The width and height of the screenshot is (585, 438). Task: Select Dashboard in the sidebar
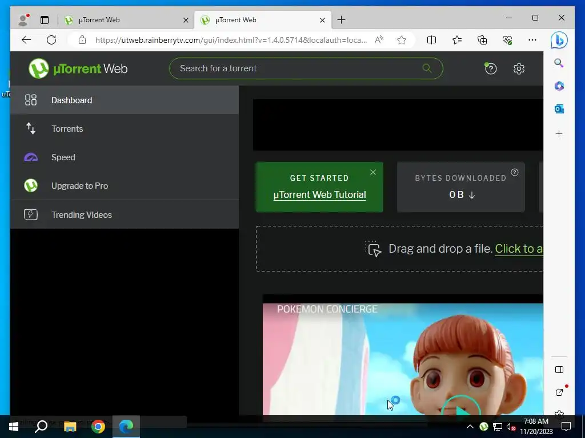124,100
